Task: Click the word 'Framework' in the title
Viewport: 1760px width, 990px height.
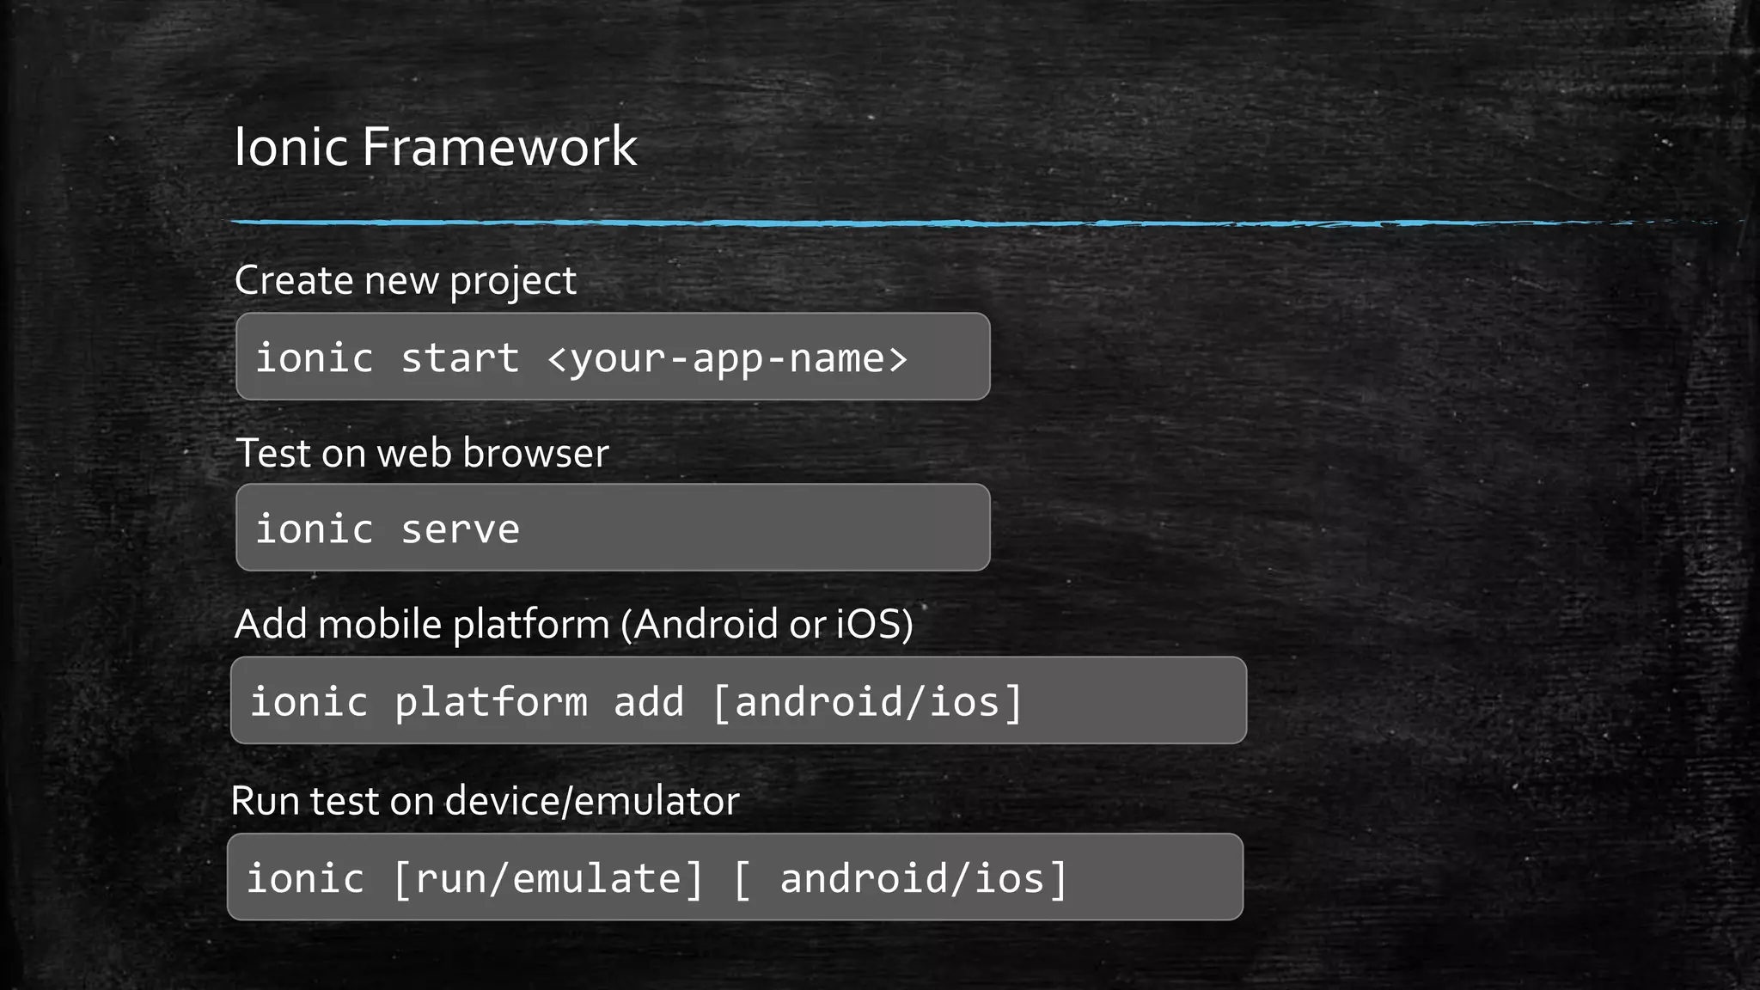Action: pyautogui.click(x=499, y=146)
